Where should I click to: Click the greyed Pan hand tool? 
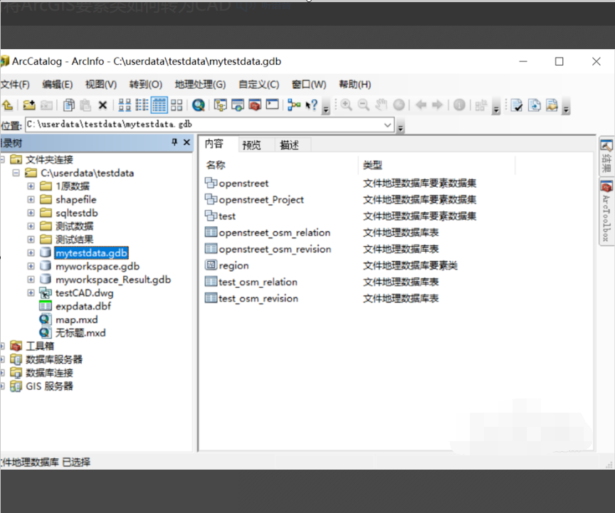click(x=381, y=105)
